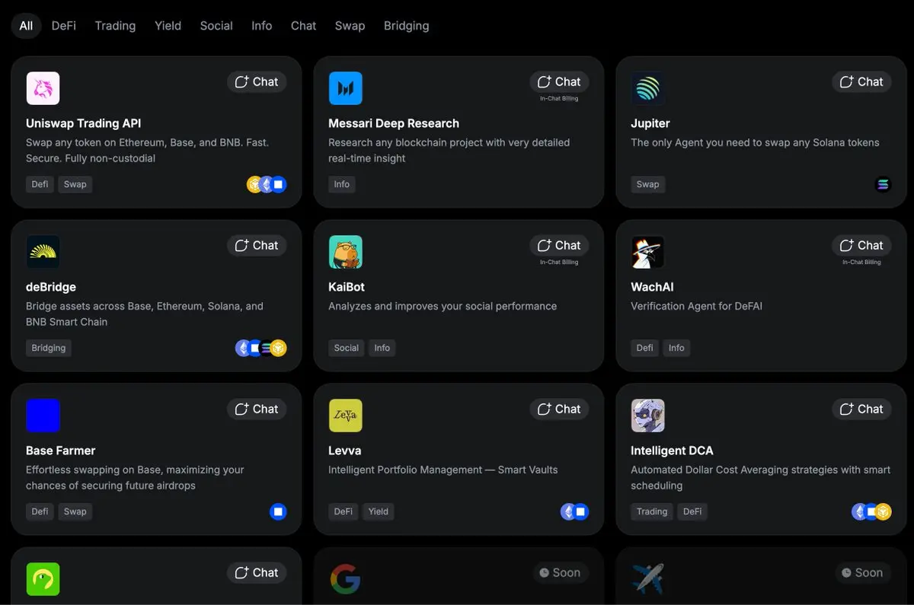Click 'Verification Agent for DeFAI' description
The height and width of the screenshot is (605, 914).
click(696, 306)
